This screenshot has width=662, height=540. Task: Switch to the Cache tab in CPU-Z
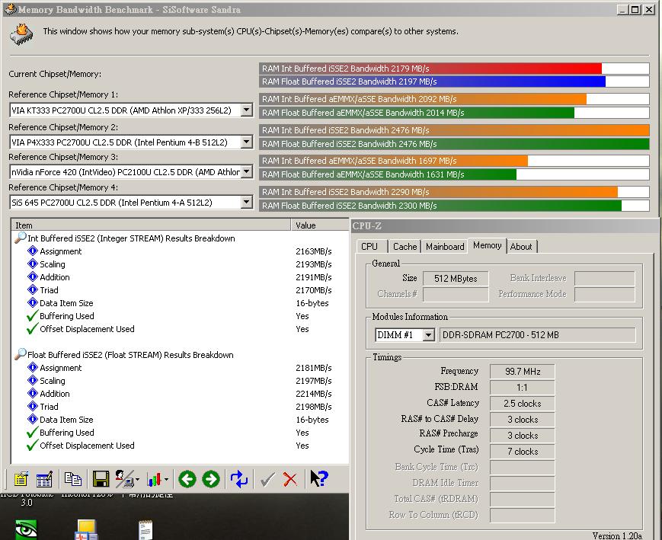point(405,247)
